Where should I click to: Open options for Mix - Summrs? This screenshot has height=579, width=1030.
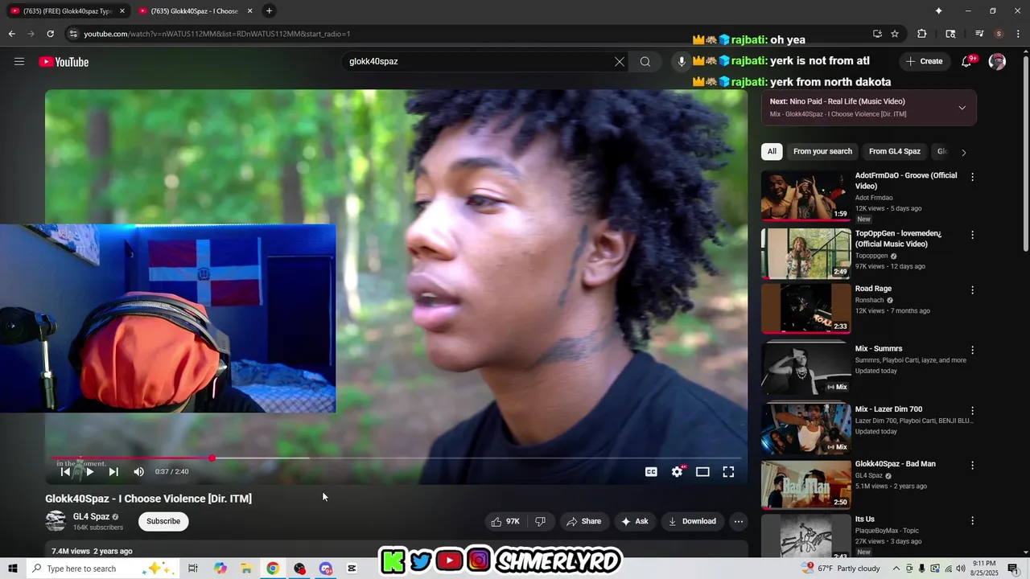pos(972,350)
